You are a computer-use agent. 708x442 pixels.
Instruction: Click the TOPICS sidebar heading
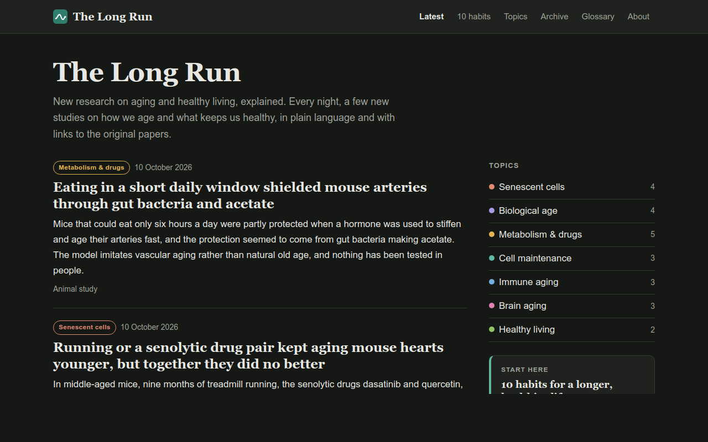[504, 165]
